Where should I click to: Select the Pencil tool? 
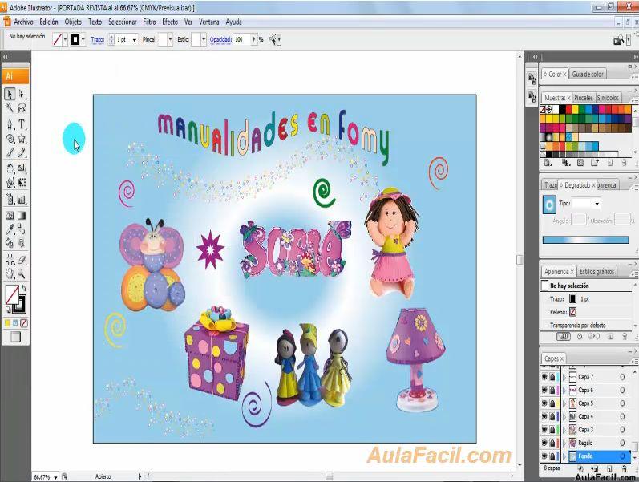point(22,153)
